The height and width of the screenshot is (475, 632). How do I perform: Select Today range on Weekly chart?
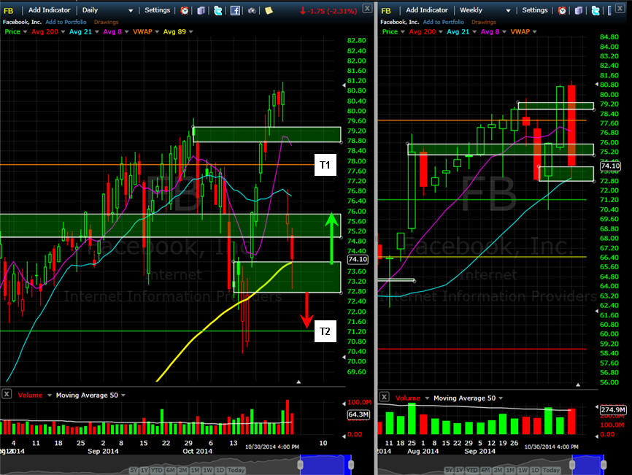pos(551,470)
